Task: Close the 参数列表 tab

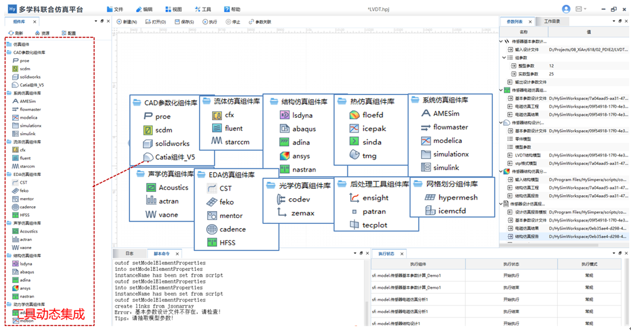Action: pos(530,22)
